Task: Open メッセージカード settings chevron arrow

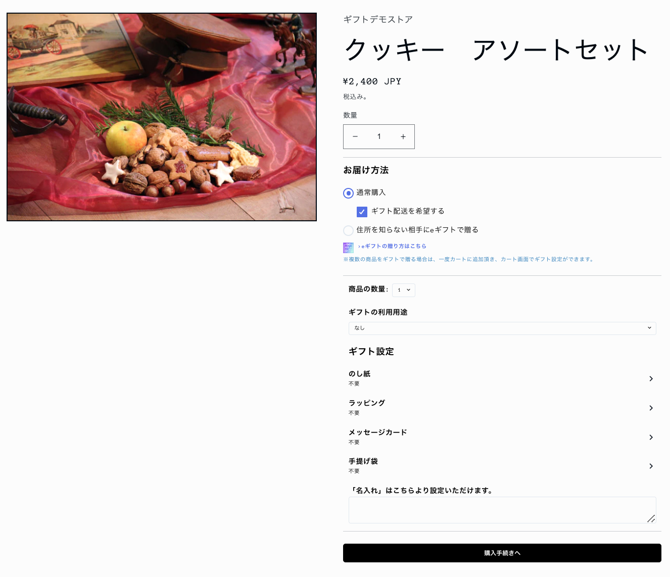Action: tap(651, 437)
